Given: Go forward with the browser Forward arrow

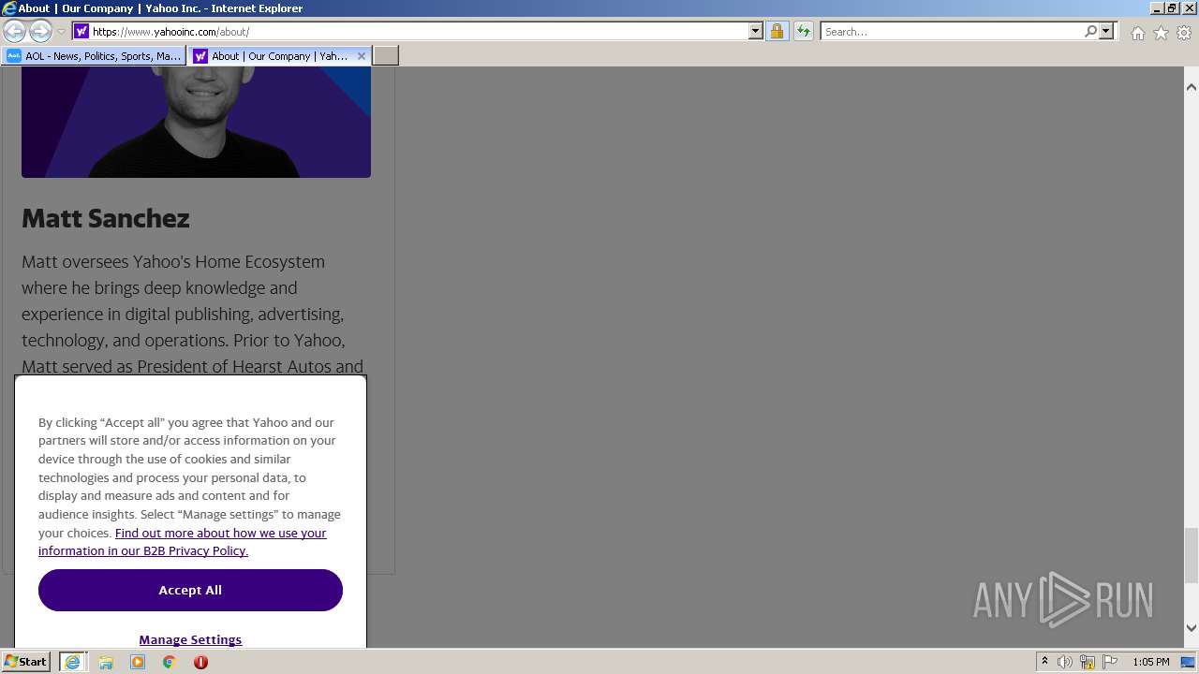Looking at the screenshot, I should point(40,31).
